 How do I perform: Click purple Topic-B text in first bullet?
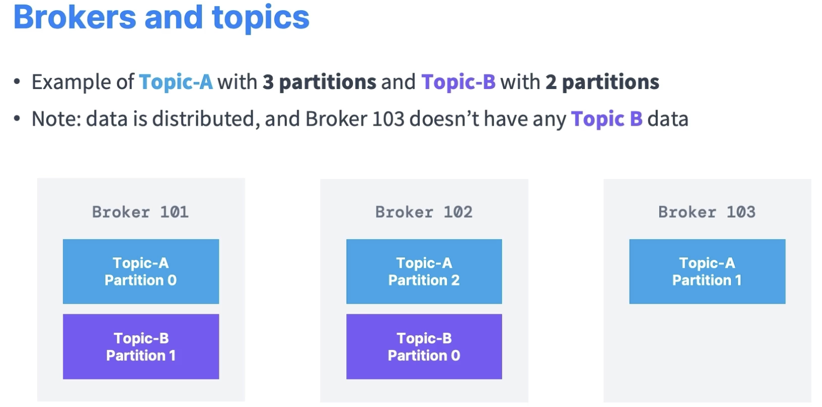click(x=458, y=82)
